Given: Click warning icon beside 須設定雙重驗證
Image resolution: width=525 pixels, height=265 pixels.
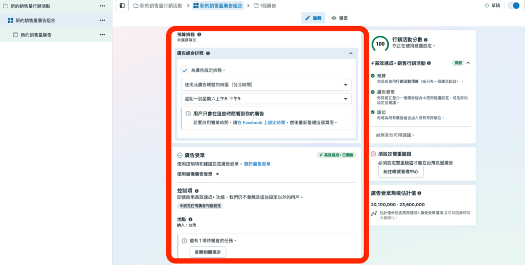Looking at the screenshot, I should (x=373, y=154).
